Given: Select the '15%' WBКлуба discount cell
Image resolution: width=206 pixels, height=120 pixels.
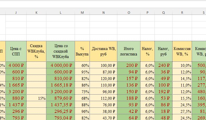Looking at the screenshot, I should (x=36, y=98).
